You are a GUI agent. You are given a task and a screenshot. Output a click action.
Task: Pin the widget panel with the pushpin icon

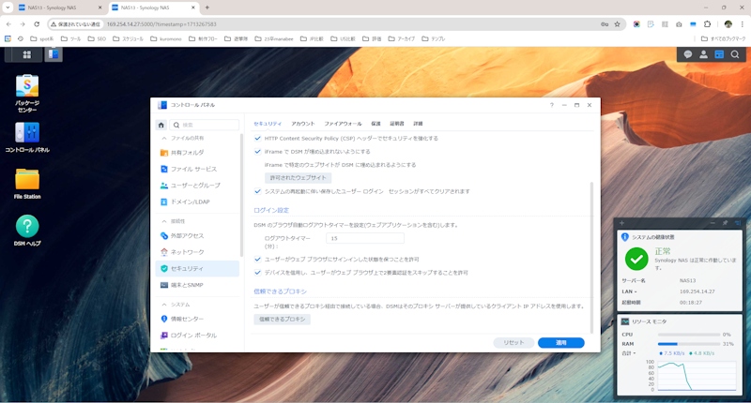pos(725,223)
